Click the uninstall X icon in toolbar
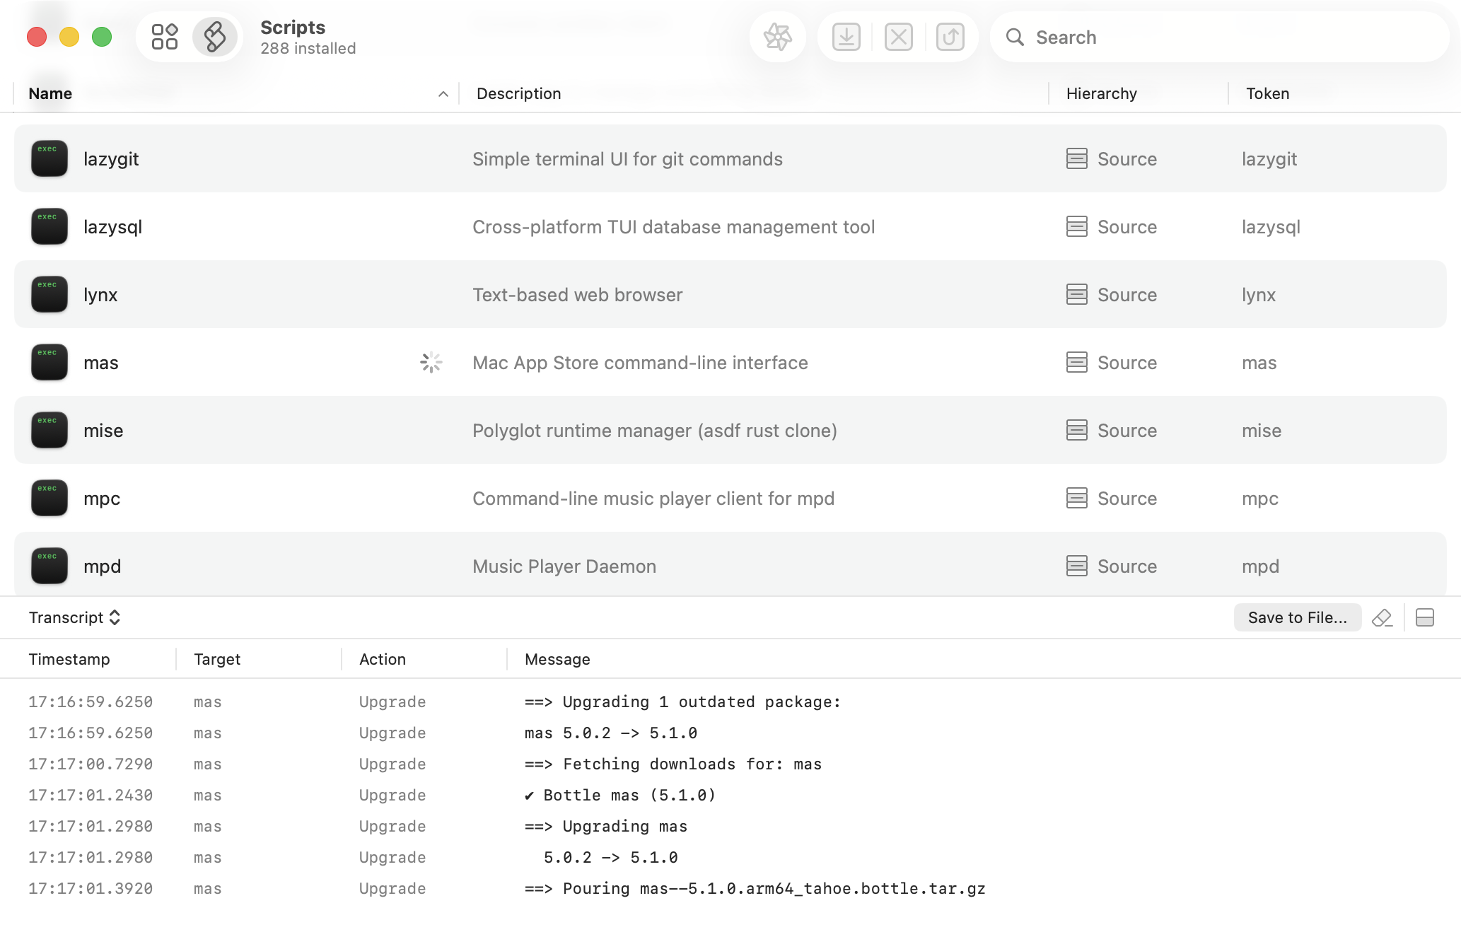Image resolution: width=1461 pixels, height=949 pixels. (898, 36)
